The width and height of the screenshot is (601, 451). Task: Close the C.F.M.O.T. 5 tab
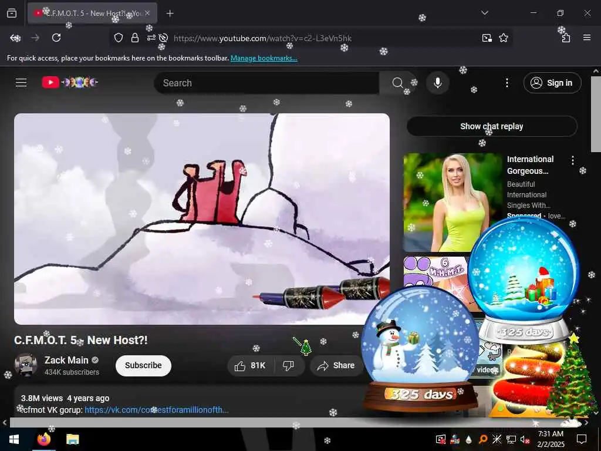pyautogui.click(x=147, y=13)
